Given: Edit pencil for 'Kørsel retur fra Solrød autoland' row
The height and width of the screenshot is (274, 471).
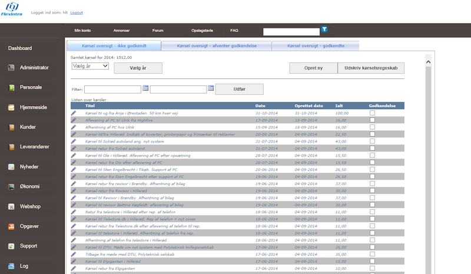Looking at the screenshot, I should [74, 148].
